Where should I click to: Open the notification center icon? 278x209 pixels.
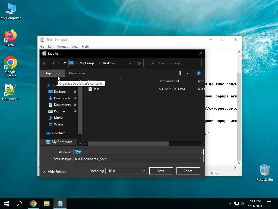[x=269, y=204]
